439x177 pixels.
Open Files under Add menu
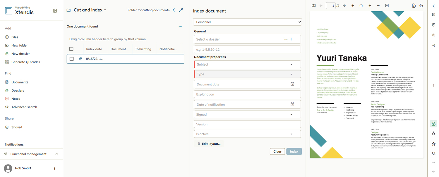pos(15,37)
